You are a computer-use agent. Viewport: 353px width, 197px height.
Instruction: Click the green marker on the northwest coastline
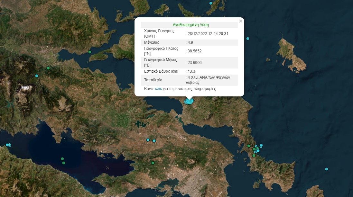[90, 52]
